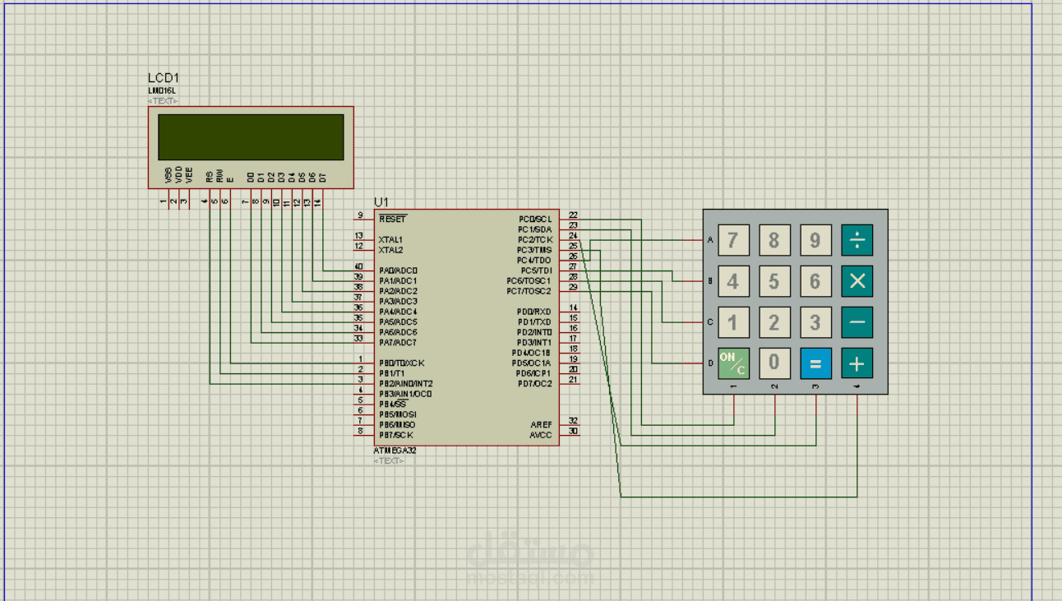Click the PD7/OC2 pin label
The height and width of the screenshot is (601, 1062).
pos(536,383)
